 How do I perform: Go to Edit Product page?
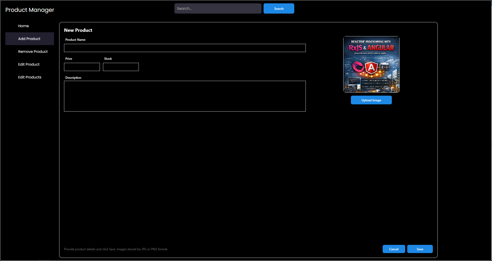pos(29,64)
